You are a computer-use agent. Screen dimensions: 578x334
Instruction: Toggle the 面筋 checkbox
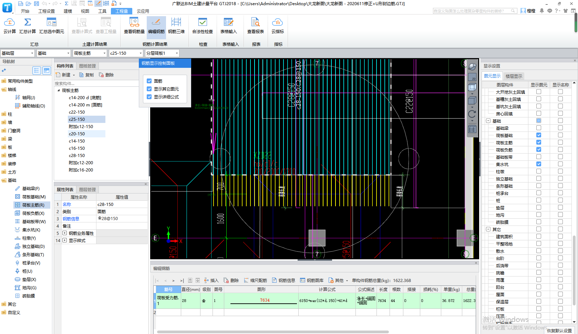tap(149, 81)
